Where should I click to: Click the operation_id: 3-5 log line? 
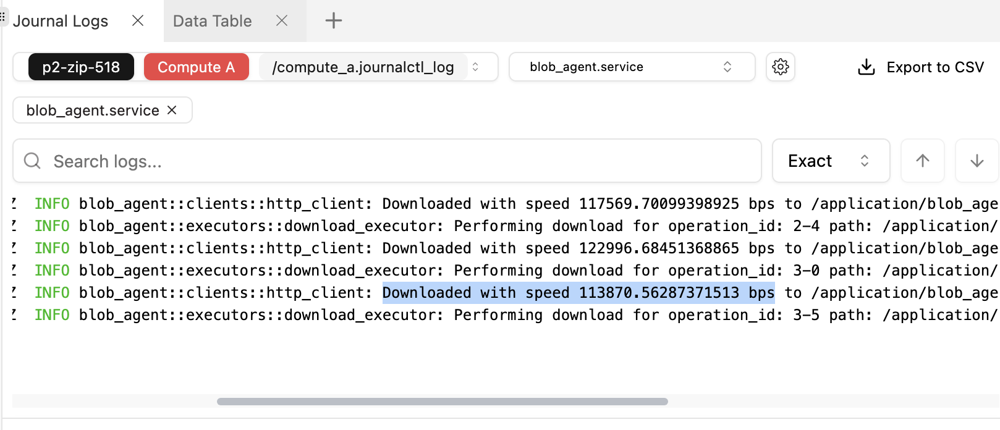(x=505, y=315)
